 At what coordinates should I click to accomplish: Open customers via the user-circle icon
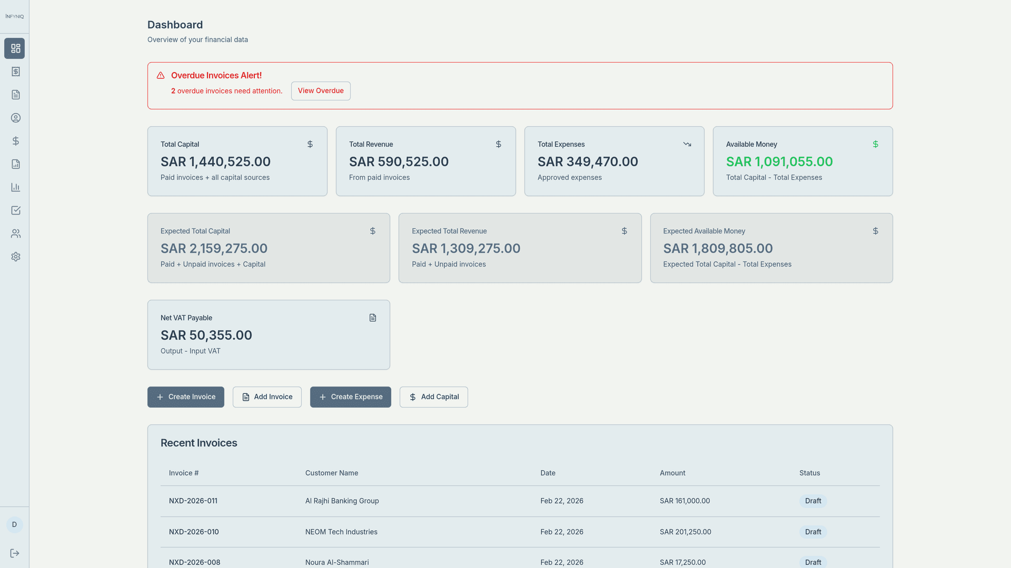pos(15,118)
